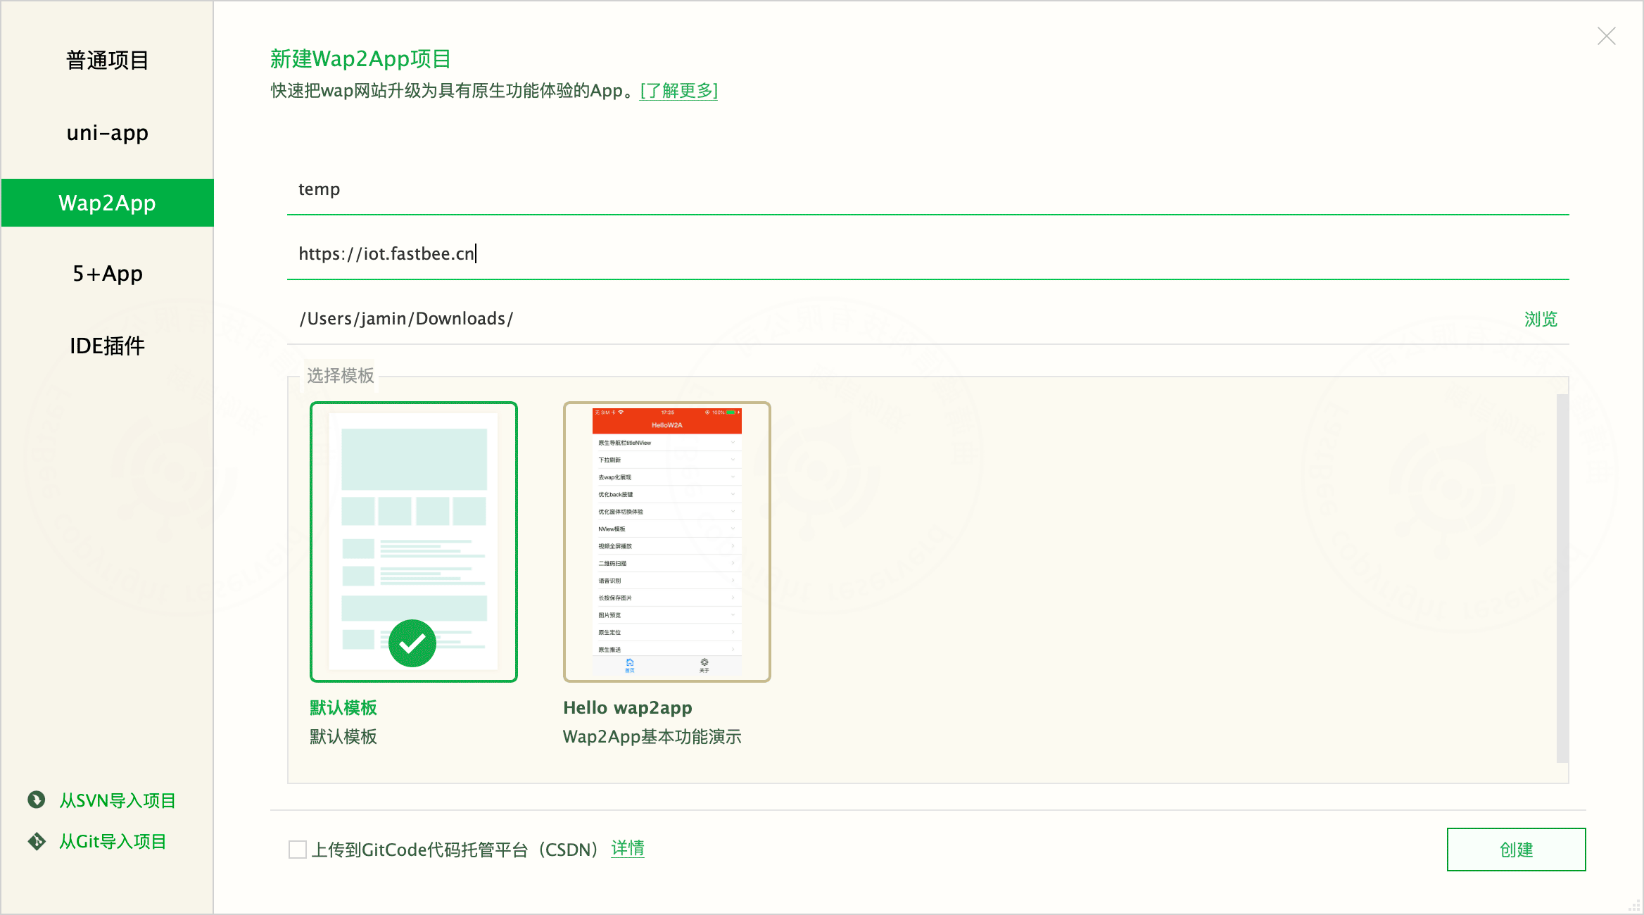Screen dimensions: 1644x915
Task: Click the 默认模板 green title text
Action: [x=343, y=707]
